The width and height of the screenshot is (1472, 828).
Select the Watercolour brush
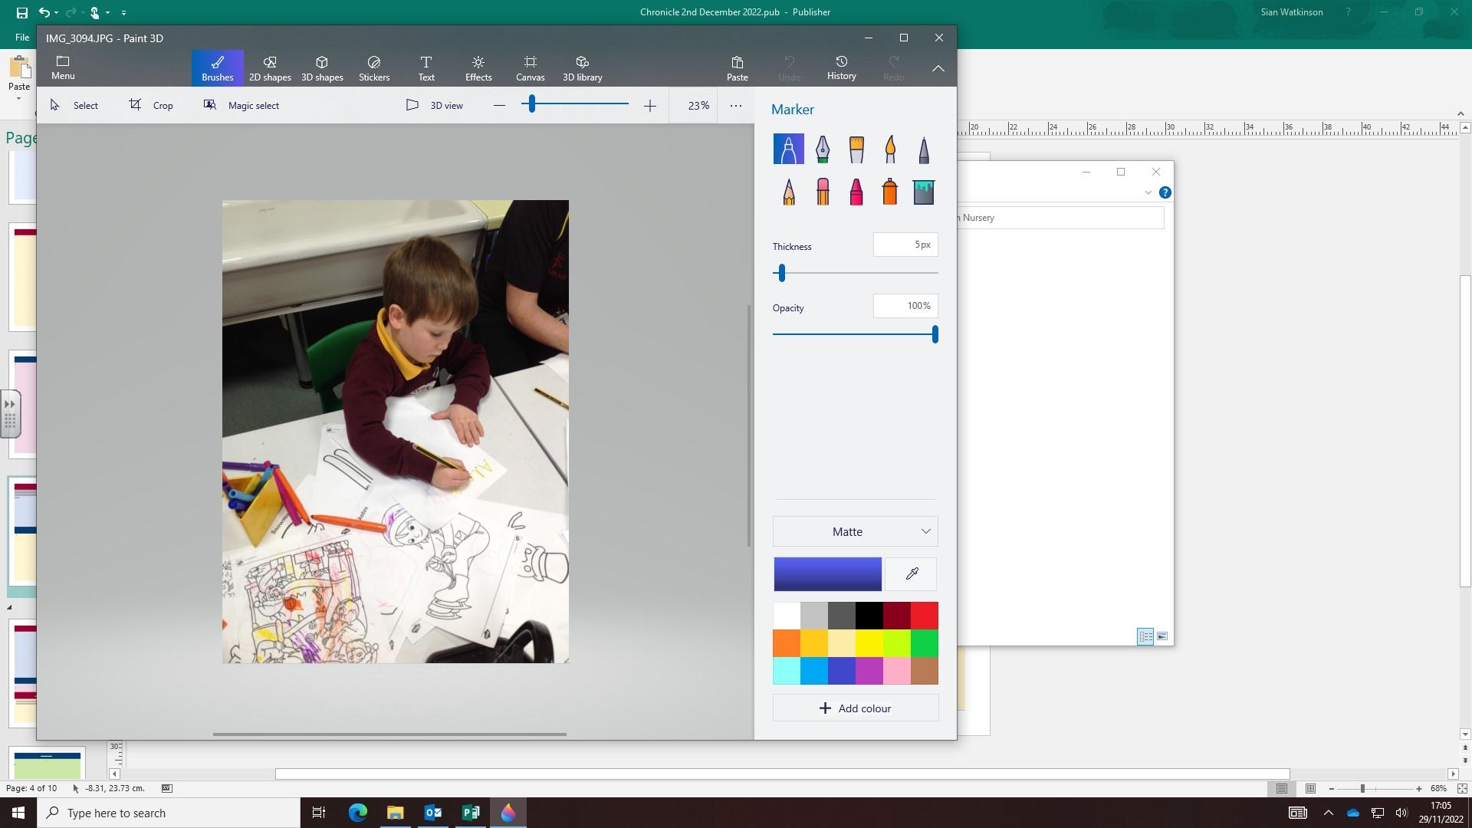pyautogui.click(x=890, y=149)
